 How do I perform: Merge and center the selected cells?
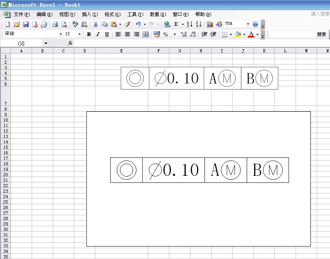tap(145, 34)
